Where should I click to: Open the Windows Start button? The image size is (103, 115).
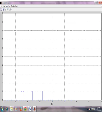tap(2, 109)
